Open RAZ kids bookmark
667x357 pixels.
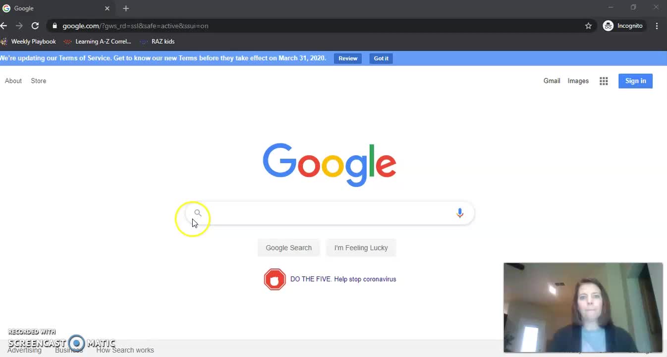point(157,42)
